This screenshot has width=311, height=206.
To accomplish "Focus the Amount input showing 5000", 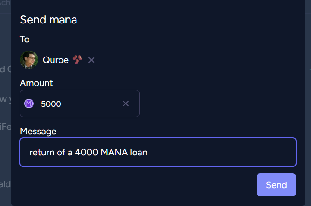I will click(74, 103).
